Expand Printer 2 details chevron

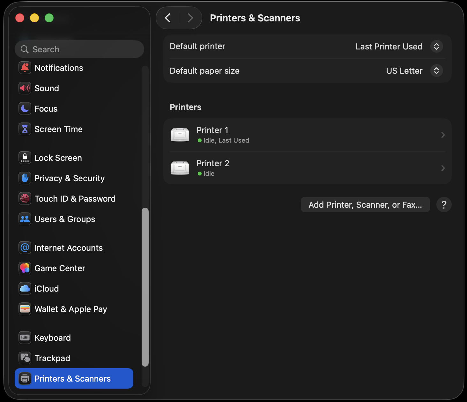pos(443,168)
